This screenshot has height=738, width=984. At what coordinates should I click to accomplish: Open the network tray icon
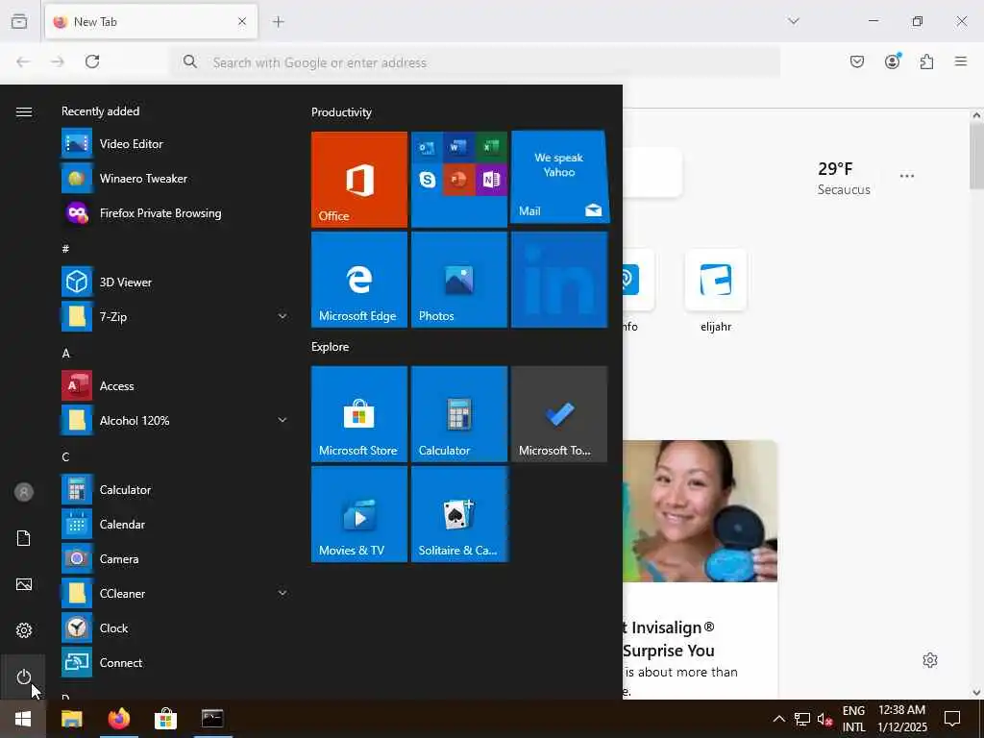coord(802,719)
